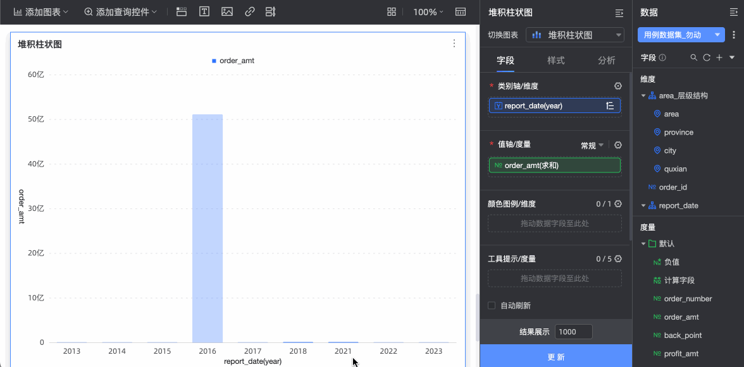744x367 pixels.
Task: Select the area dimension field
Action: (671, 114)
